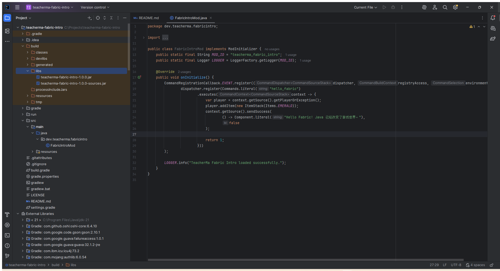Image resolution: width=500 pixels, height=271 pixels.
Task: Open editor tabs options menu
Action: point(482,18)
